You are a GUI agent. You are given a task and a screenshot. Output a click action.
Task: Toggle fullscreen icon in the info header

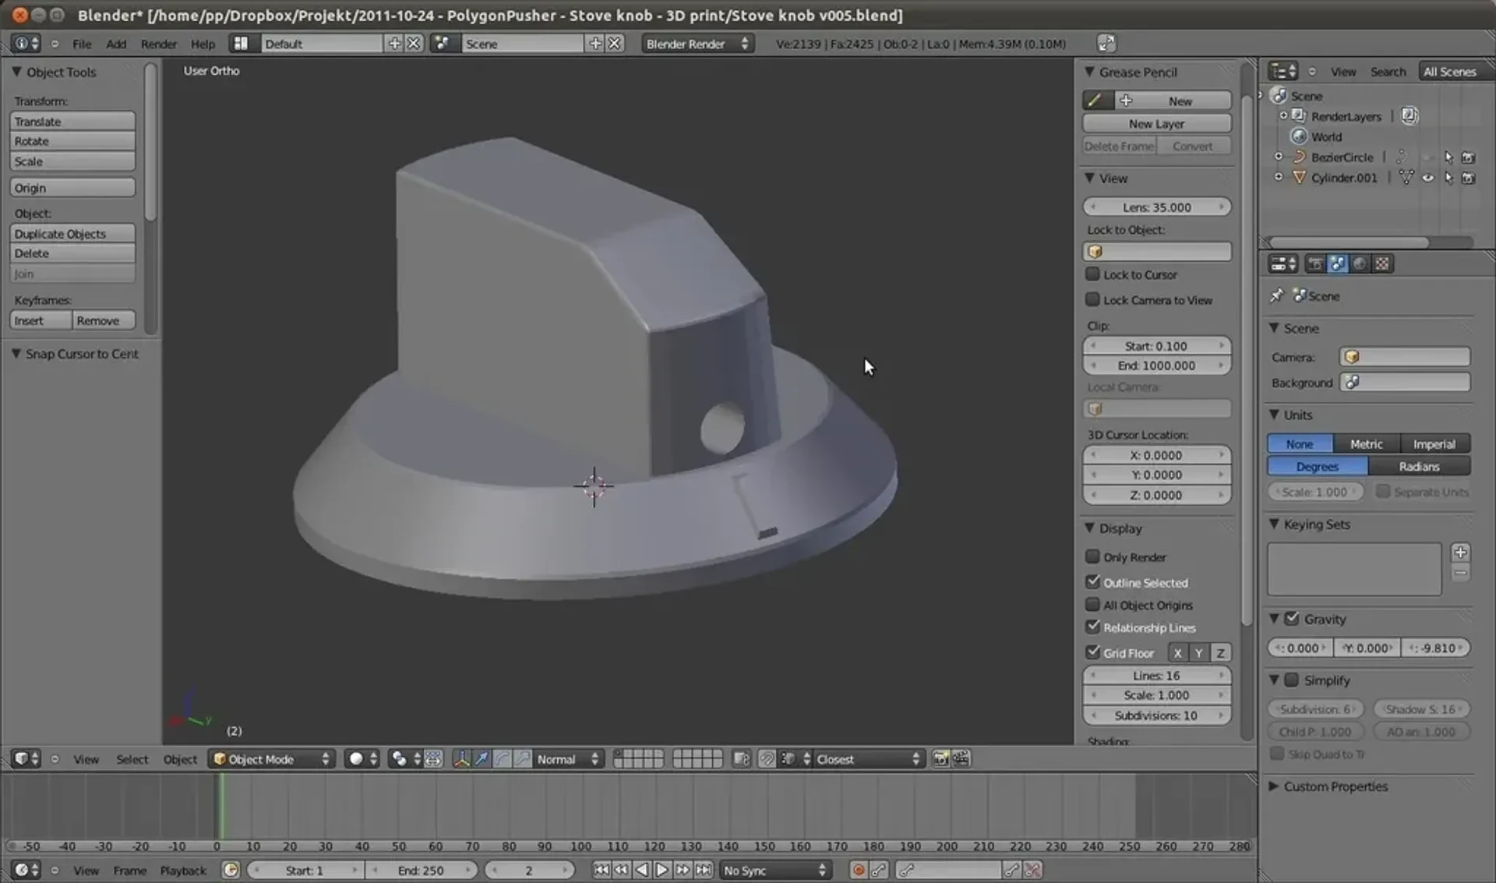point(1106,44)
